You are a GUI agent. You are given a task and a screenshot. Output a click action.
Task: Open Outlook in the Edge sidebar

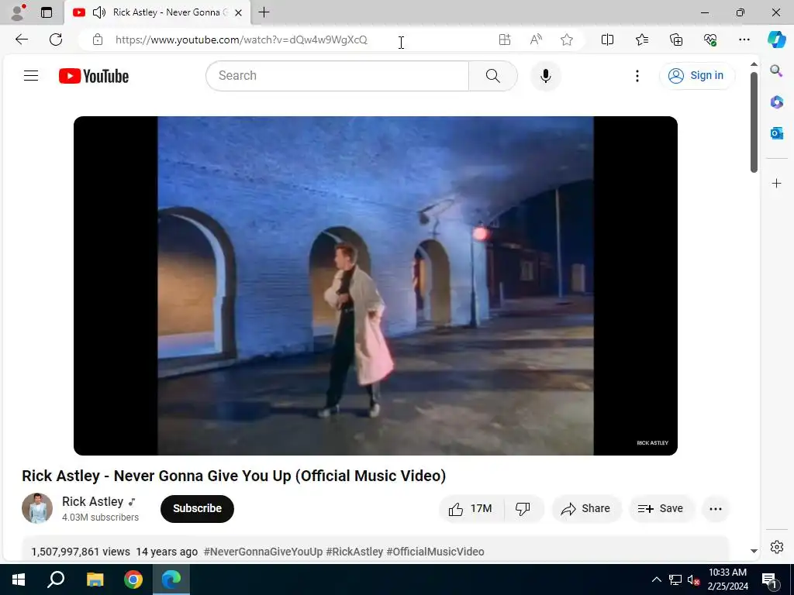[776, 133]
